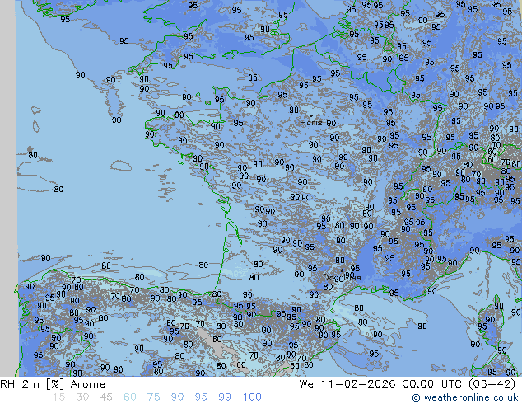
Task: Click the city dot marker in south-central France
Action: (343, 270)
